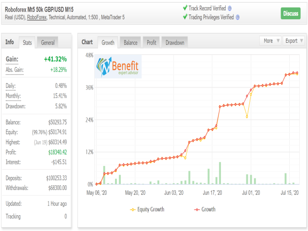Open the Profit chart tab
The width and height of the screenshot is (308, 231).
pos(151,42)
